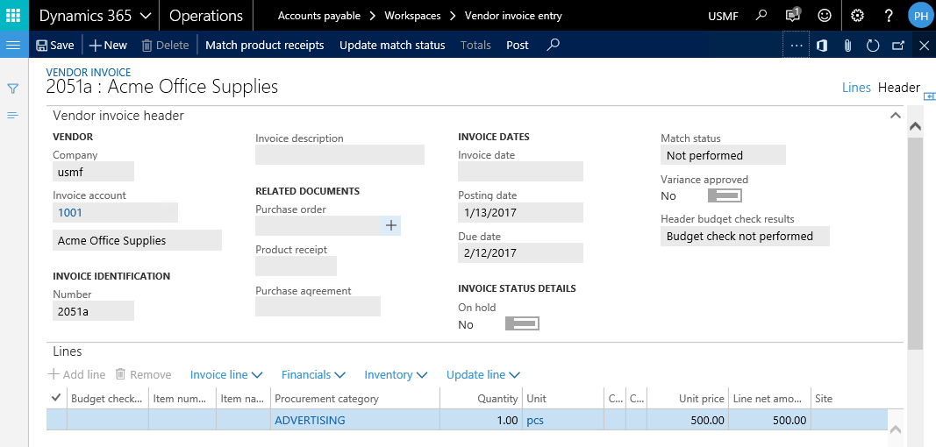Click the Invoice description input field
The width and height of the screenshot is (936, 447).
tap(339, 155)
